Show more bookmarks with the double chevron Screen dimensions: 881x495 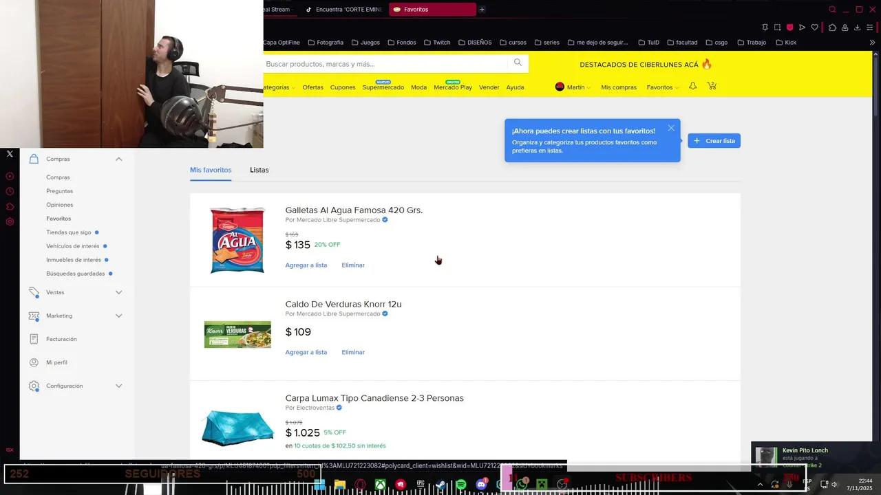pyautogui.click(x=872, y=43)
